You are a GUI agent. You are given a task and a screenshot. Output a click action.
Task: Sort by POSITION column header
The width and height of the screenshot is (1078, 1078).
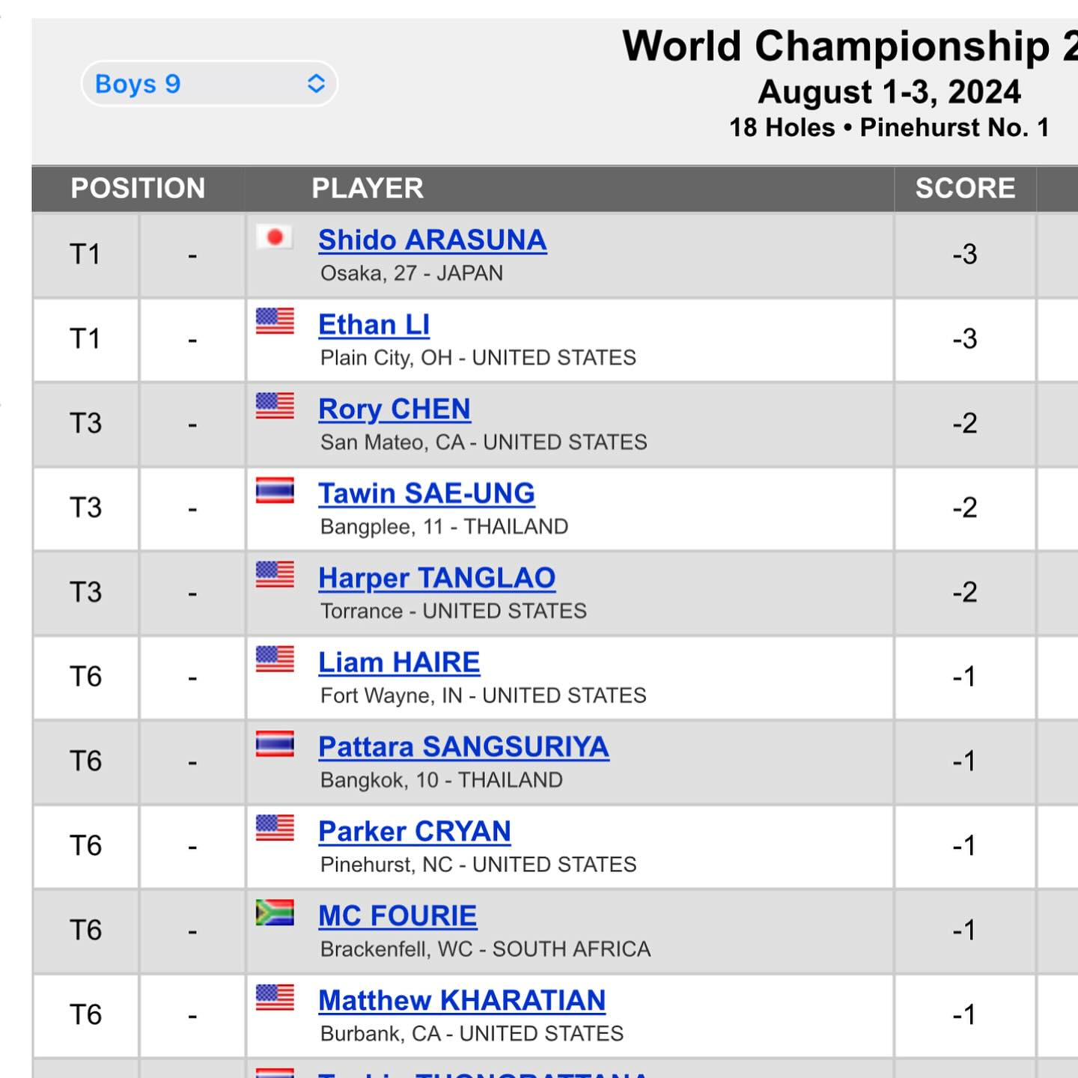(138, 189)
